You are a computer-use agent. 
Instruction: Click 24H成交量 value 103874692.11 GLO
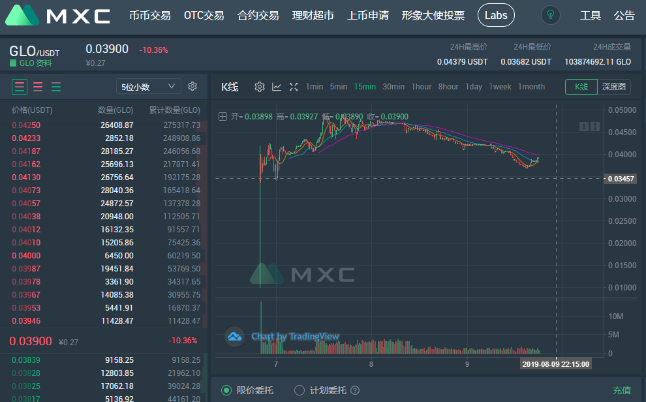click(597, 62)
